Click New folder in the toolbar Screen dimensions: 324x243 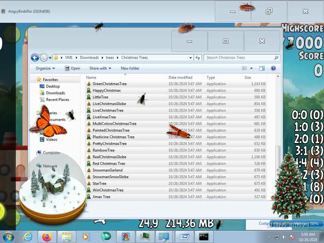pos(130,68)
